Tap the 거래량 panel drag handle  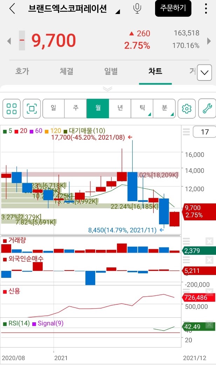click(186, 241)
